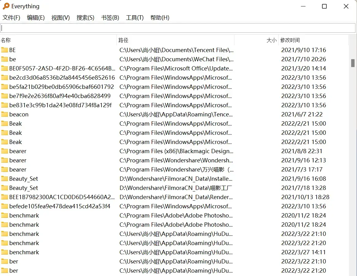Select folder icon for befede105fea9e478dea415cd42a53f4
The image size is (357, 276).
pos(4,206)
